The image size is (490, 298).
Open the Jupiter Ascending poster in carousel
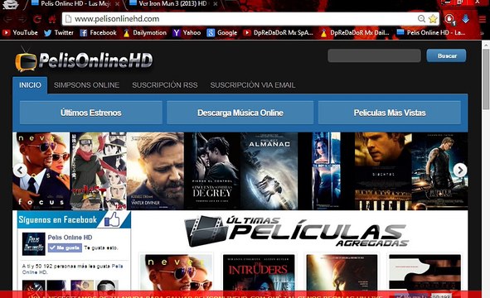[439, 171]
